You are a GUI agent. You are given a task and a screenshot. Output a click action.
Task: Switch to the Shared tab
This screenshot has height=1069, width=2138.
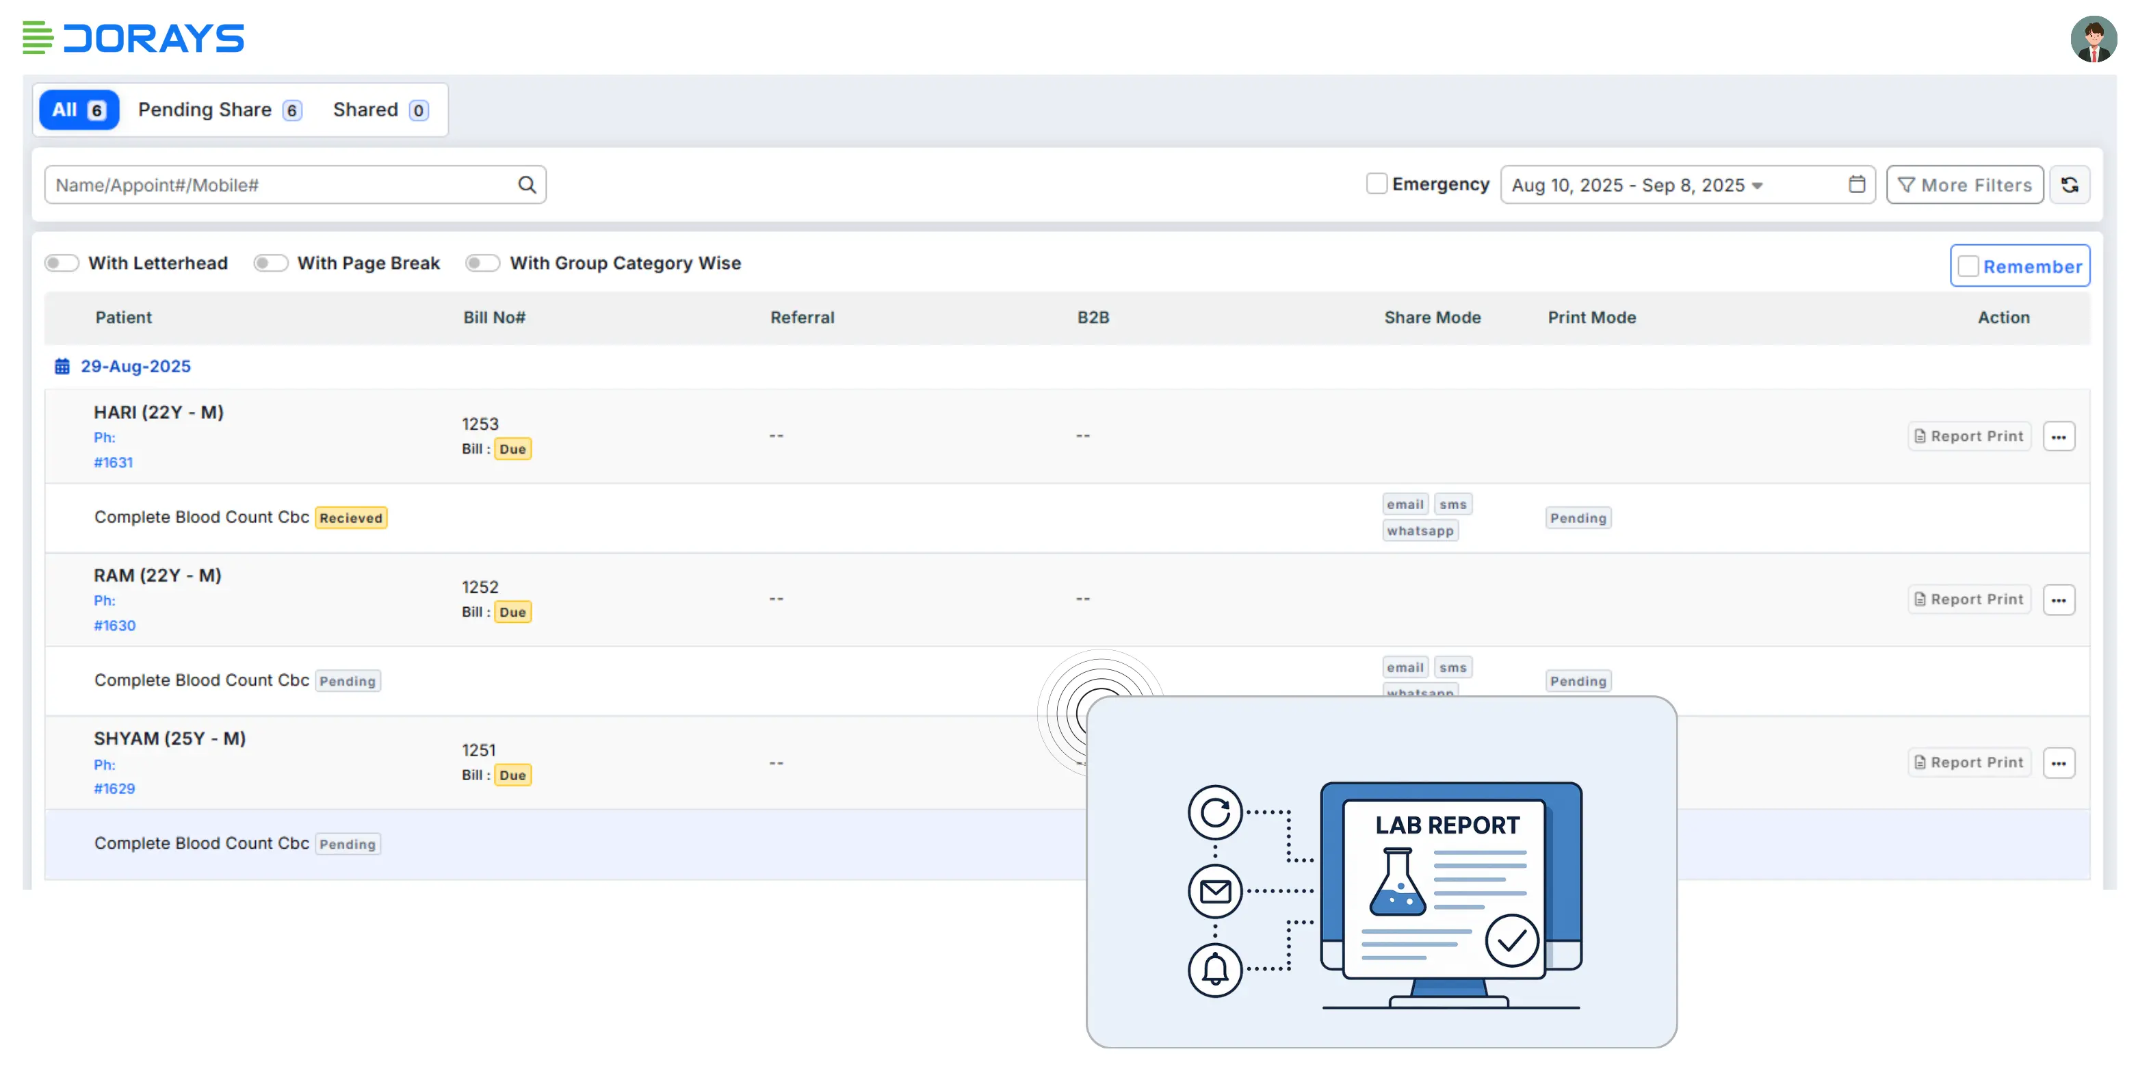pos(380,110)
